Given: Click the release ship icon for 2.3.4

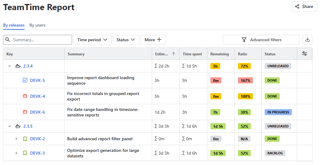Looking at the screenshot, I should 18,66.
